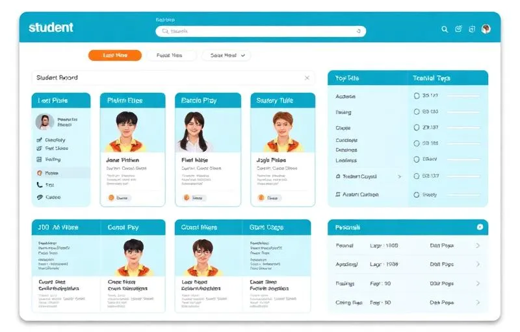520x332 pixels.
Task: Click the orange badge button on the pigtailed girl's card
Action: [194, 198]
